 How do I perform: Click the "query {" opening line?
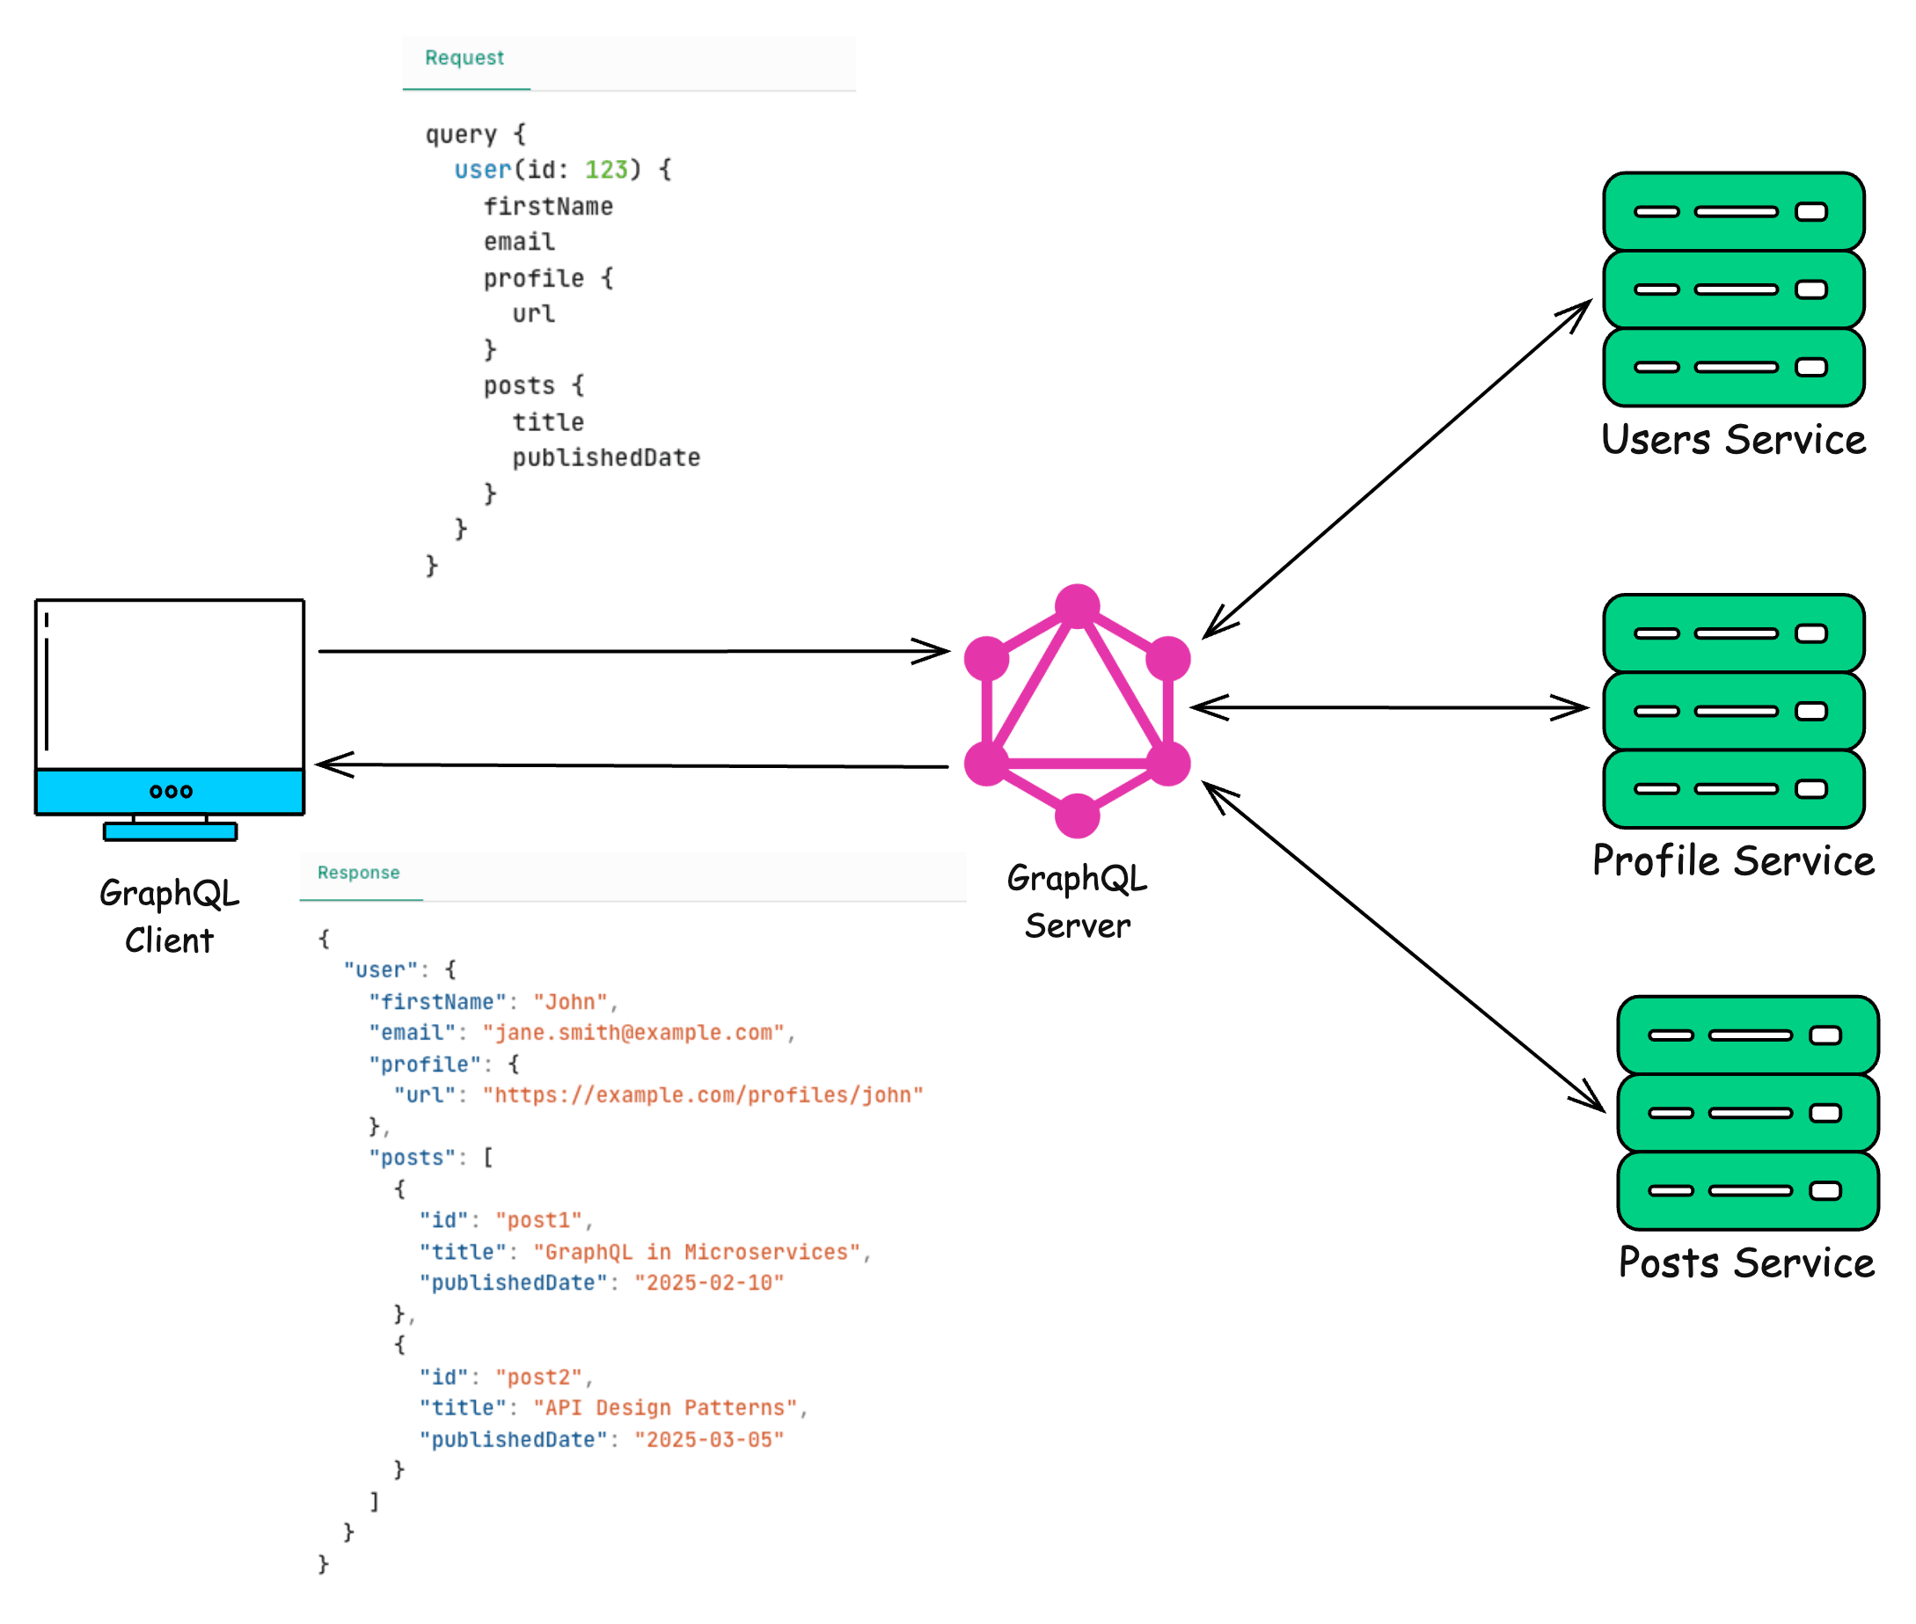475,135
